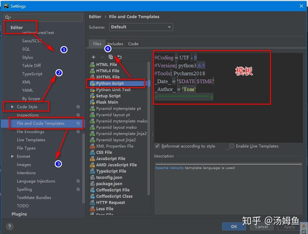The height and width of the screenshot is (234, 308).
Task: Click the Reset to Default undo icon
Action: [x=119, y=57]
